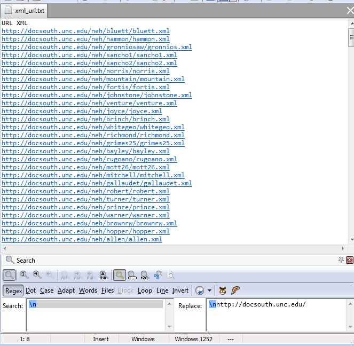Open the search History clock icon

click(x=200, y=290)
